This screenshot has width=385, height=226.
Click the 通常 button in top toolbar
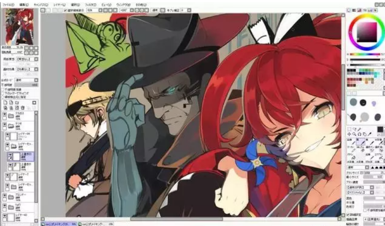[155, 10]
